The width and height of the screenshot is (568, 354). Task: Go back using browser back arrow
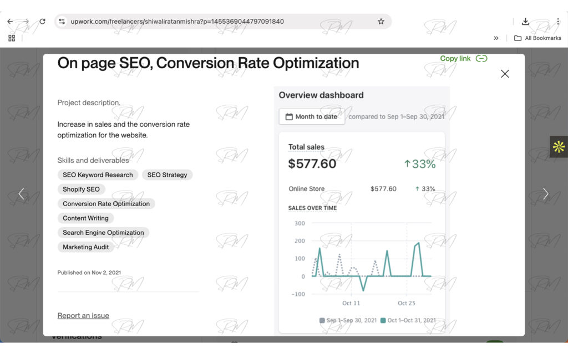(10, 22)
